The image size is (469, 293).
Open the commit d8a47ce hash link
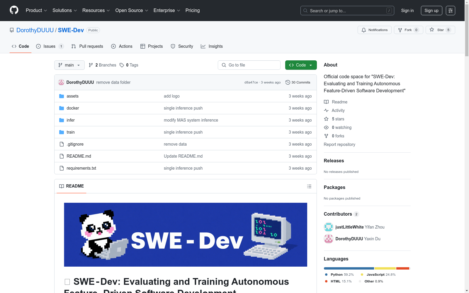coord(251,82)
